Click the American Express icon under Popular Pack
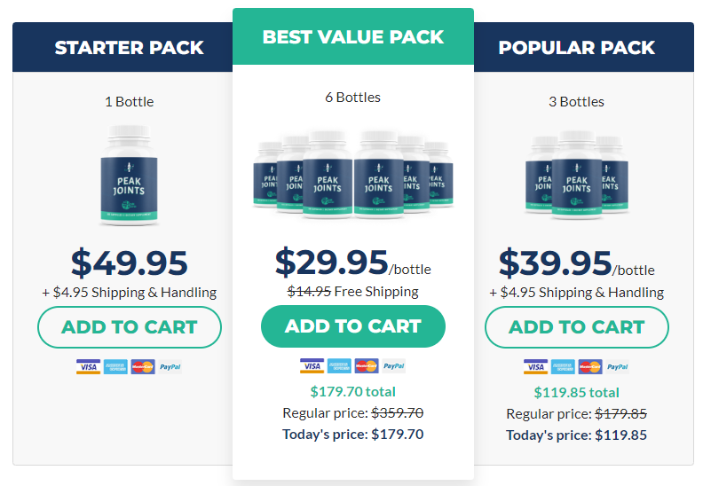 (x=563, y=367)
